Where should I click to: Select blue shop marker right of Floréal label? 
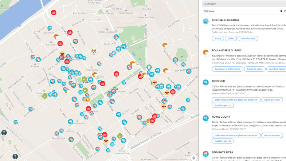[x=183, y=109]
